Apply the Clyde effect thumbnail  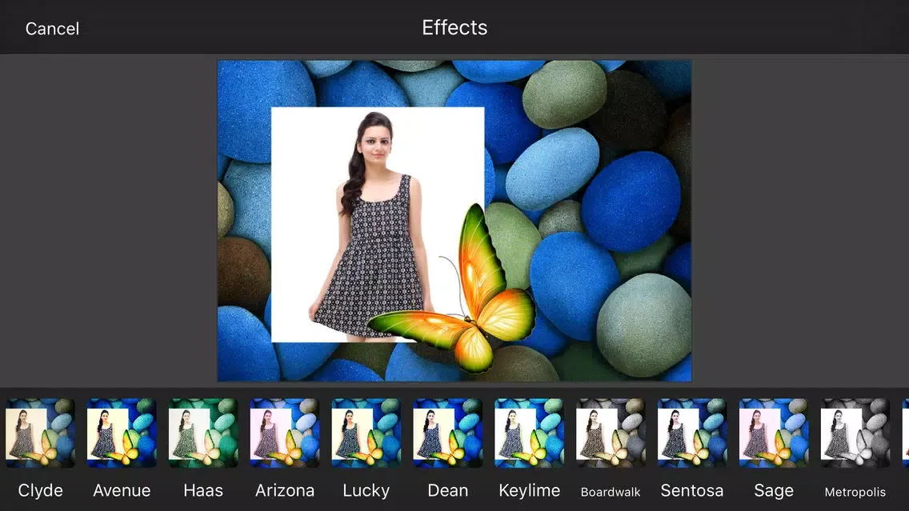click(40, 433)
